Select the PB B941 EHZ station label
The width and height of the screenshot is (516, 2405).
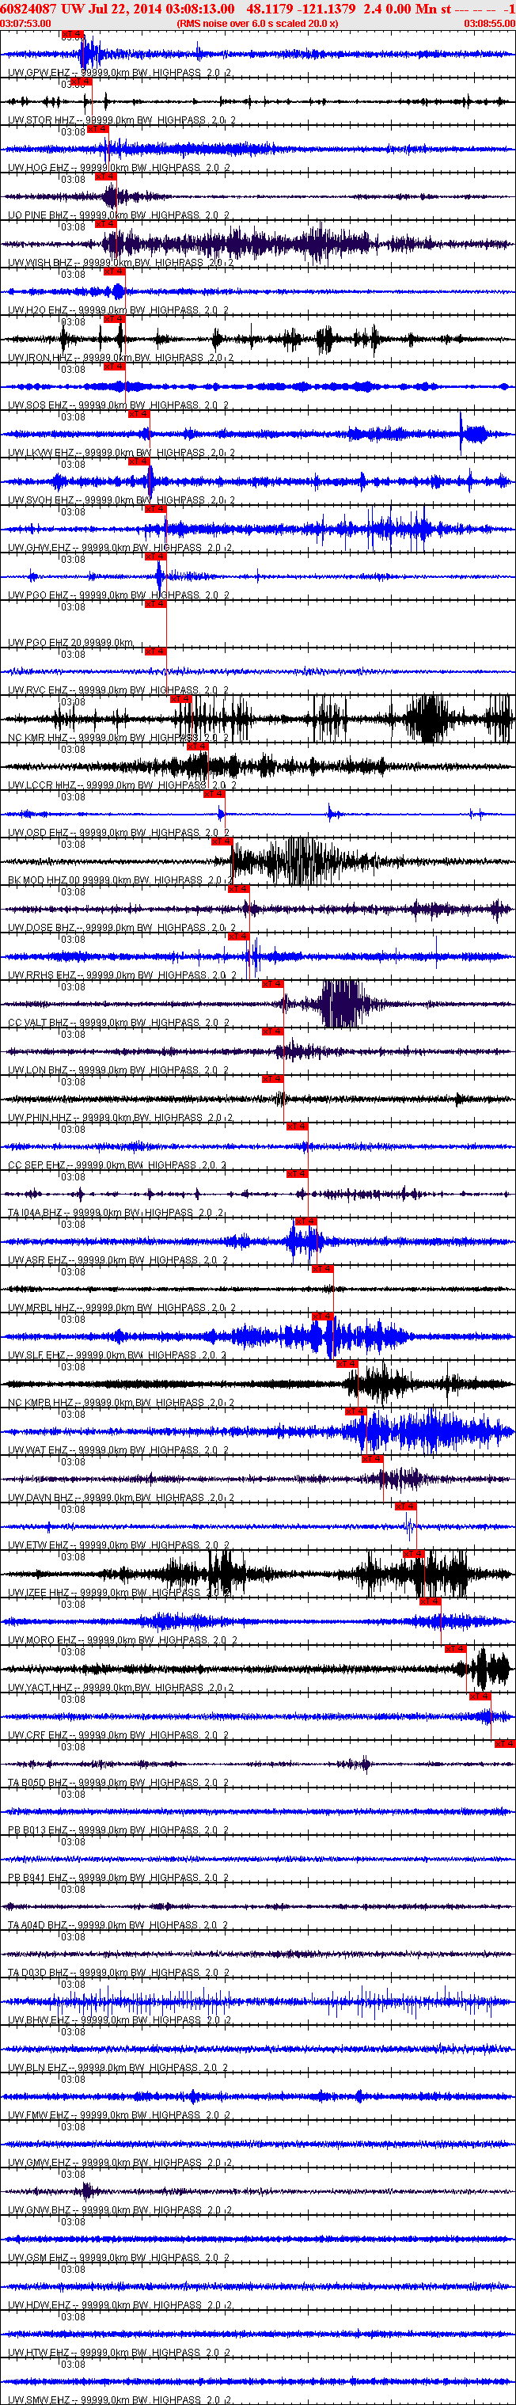[x=119, y=1879]
